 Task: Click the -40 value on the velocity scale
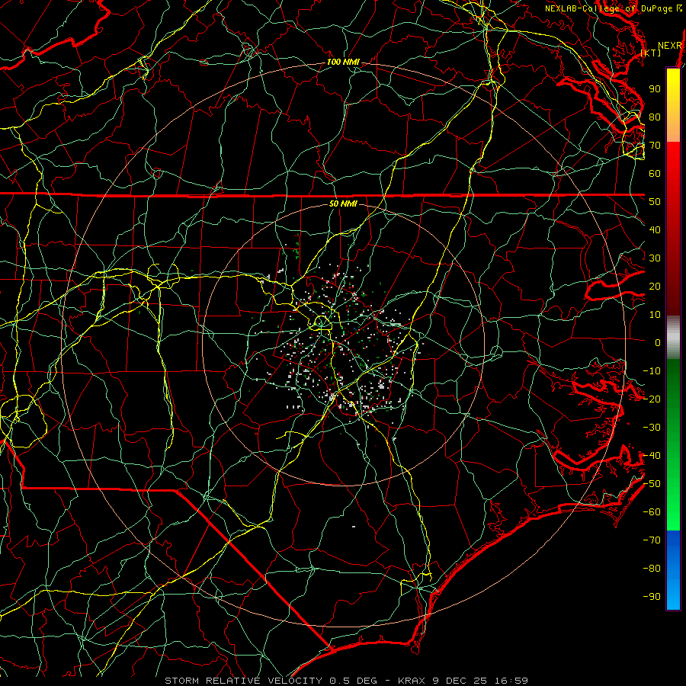pyautogui.click(x=652, y=456)
